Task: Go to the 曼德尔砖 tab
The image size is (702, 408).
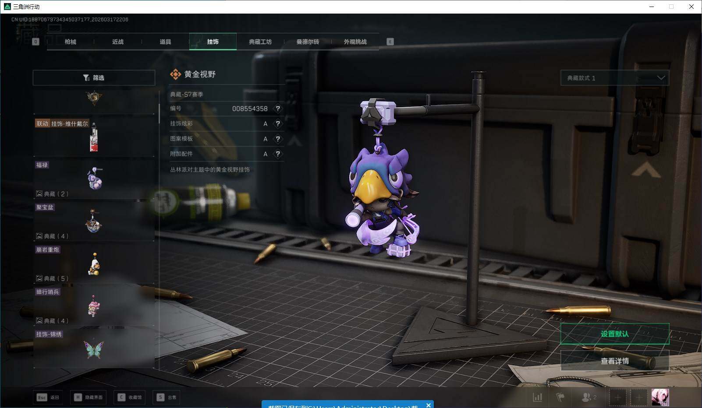Action: pyautogui.click(x=308, y=42)
